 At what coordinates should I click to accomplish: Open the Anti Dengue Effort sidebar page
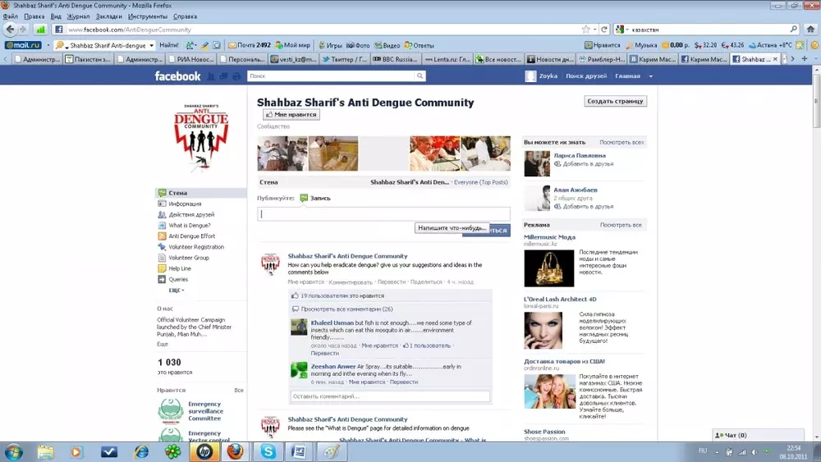coord(191,236)
